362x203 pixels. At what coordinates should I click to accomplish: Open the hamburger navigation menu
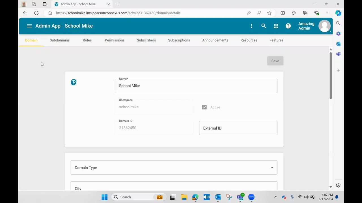click(29, 26)
